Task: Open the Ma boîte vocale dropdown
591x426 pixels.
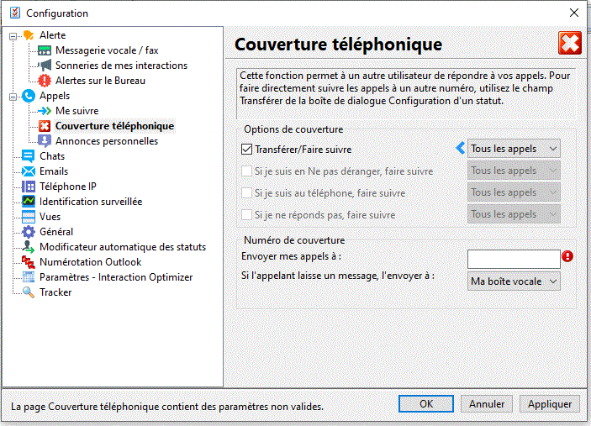Action: [514, 281]
